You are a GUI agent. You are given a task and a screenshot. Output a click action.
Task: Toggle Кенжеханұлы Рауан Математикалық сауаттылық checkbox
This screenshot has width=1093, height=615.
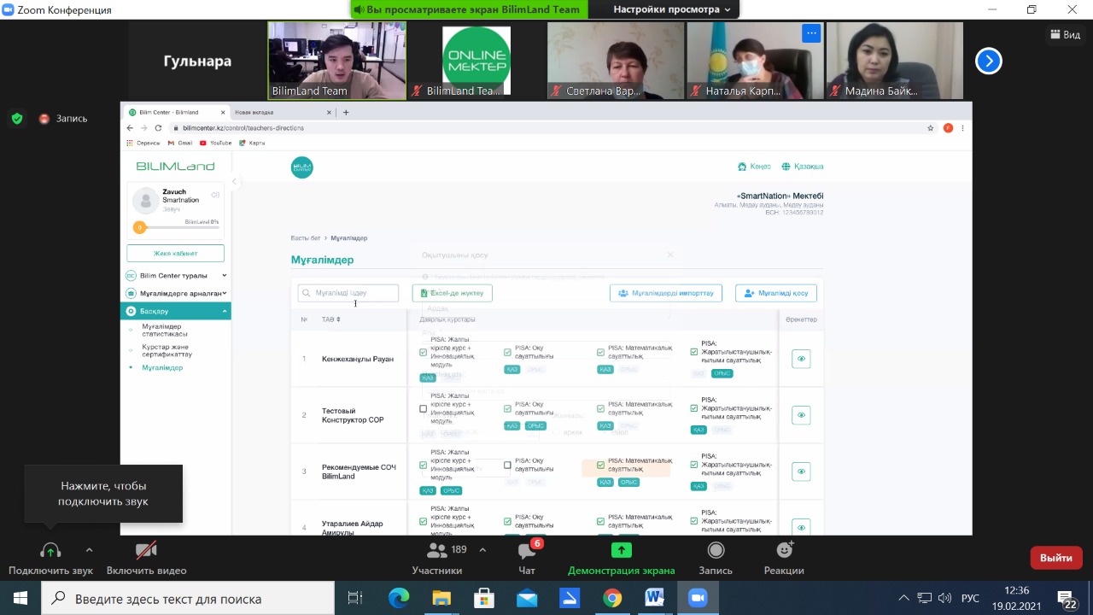(601, 352)
